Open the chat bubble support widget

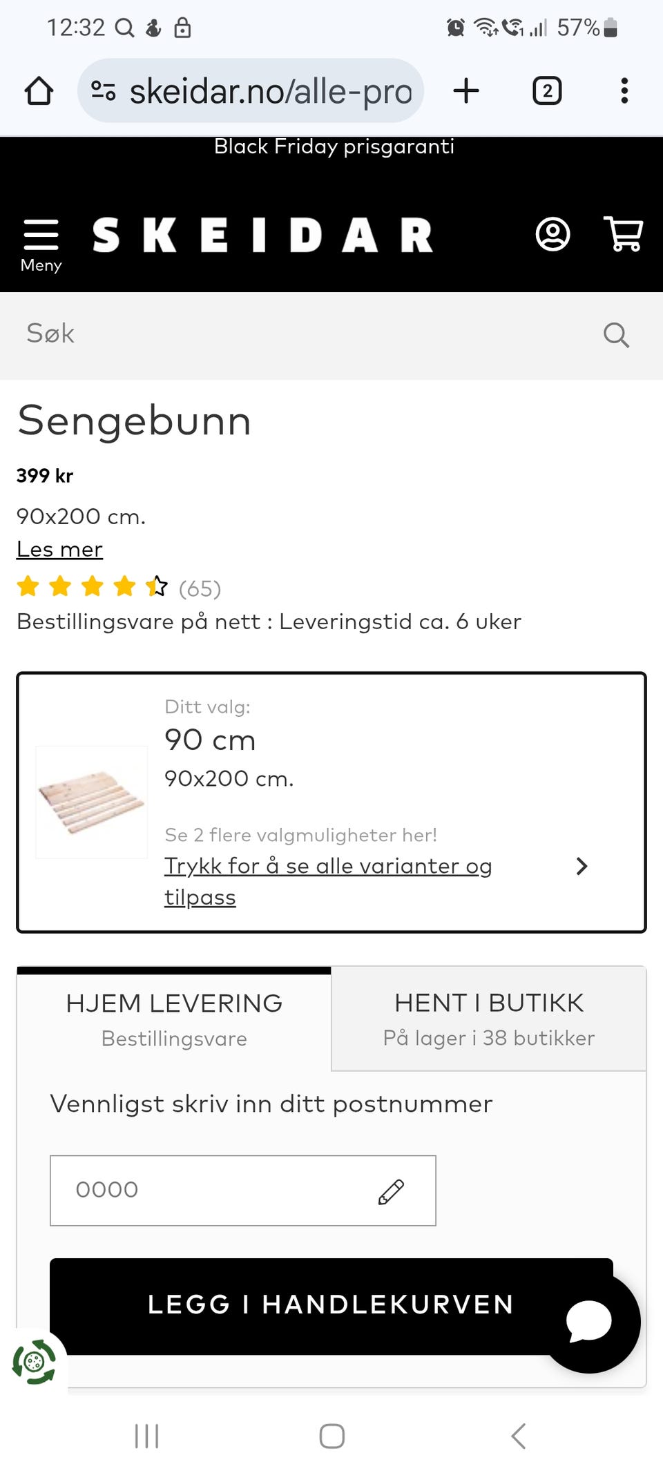[589, 1321]
